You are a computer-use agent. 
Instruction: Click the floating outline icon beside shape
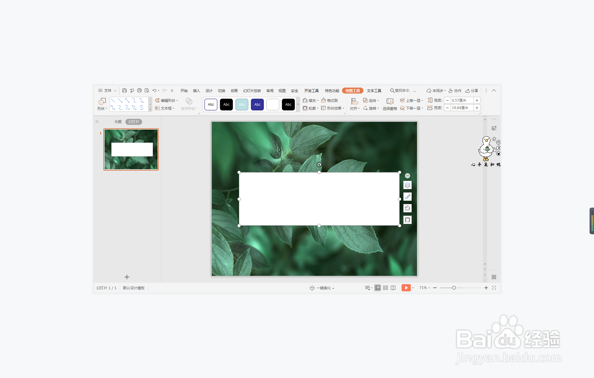[408, 220]
